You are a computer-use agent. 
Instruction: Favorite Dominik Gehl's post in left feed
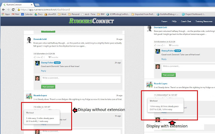pyautogui.click(x=53, y=57)
